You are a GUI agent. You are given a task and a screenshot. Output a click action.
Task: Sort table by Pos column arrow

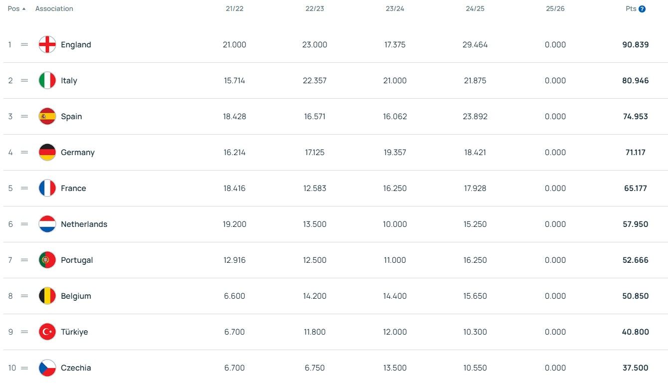coord(24,9)
